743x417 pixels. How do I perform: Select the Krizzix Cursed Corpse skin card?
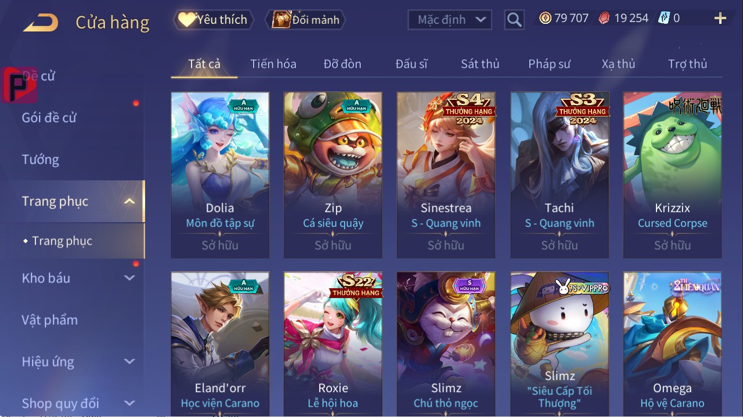point(673,175)
